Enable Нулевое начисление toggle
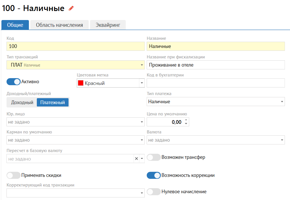290x200 pixels. tap(153, 192)
